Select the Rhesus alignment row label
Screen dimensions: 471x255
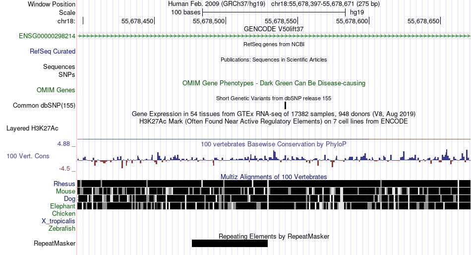click(64, 184)
